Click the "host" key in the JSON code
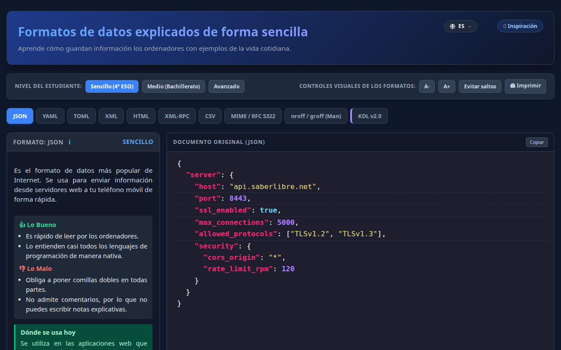561x350 pixels. click(x=208, y=187)
